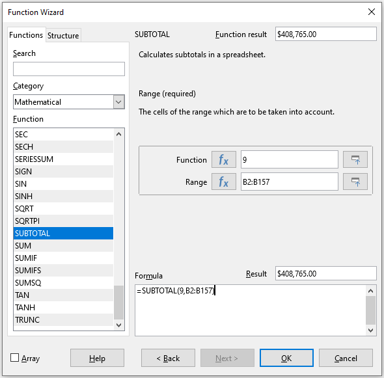Confirm with the OK button
Viewport: 384px width, 378px height.
tap(286, 358)
